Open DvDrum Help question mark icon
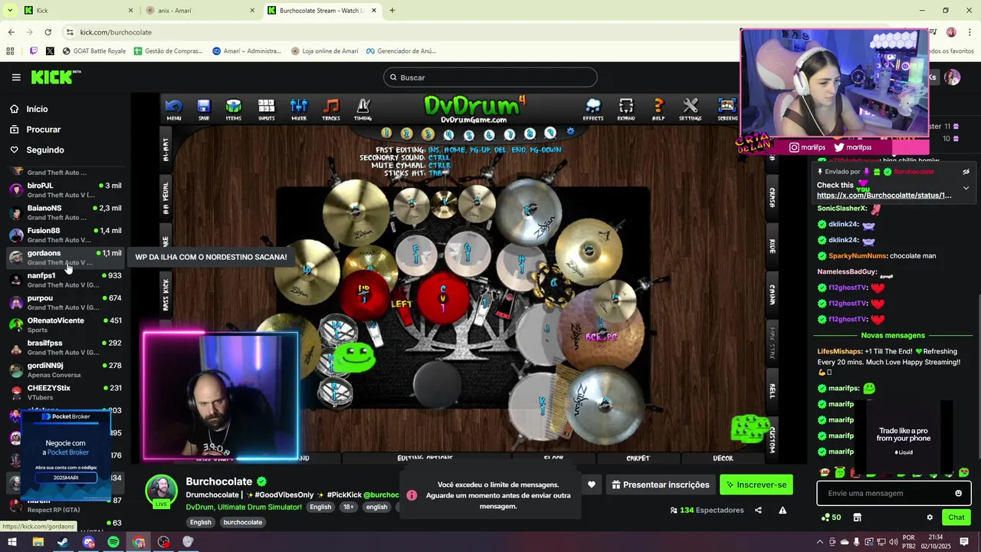 click(x=658, y=110)
